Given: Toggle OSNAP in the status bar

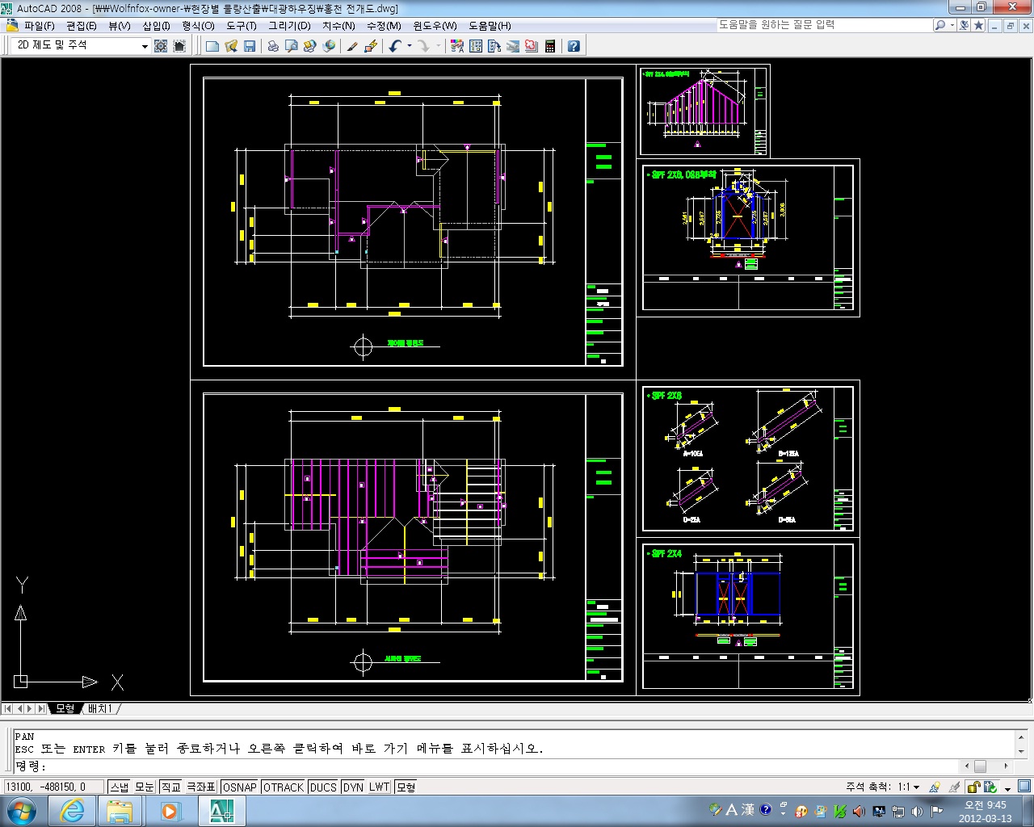Looking at the screenshot, I should (239, 787).
